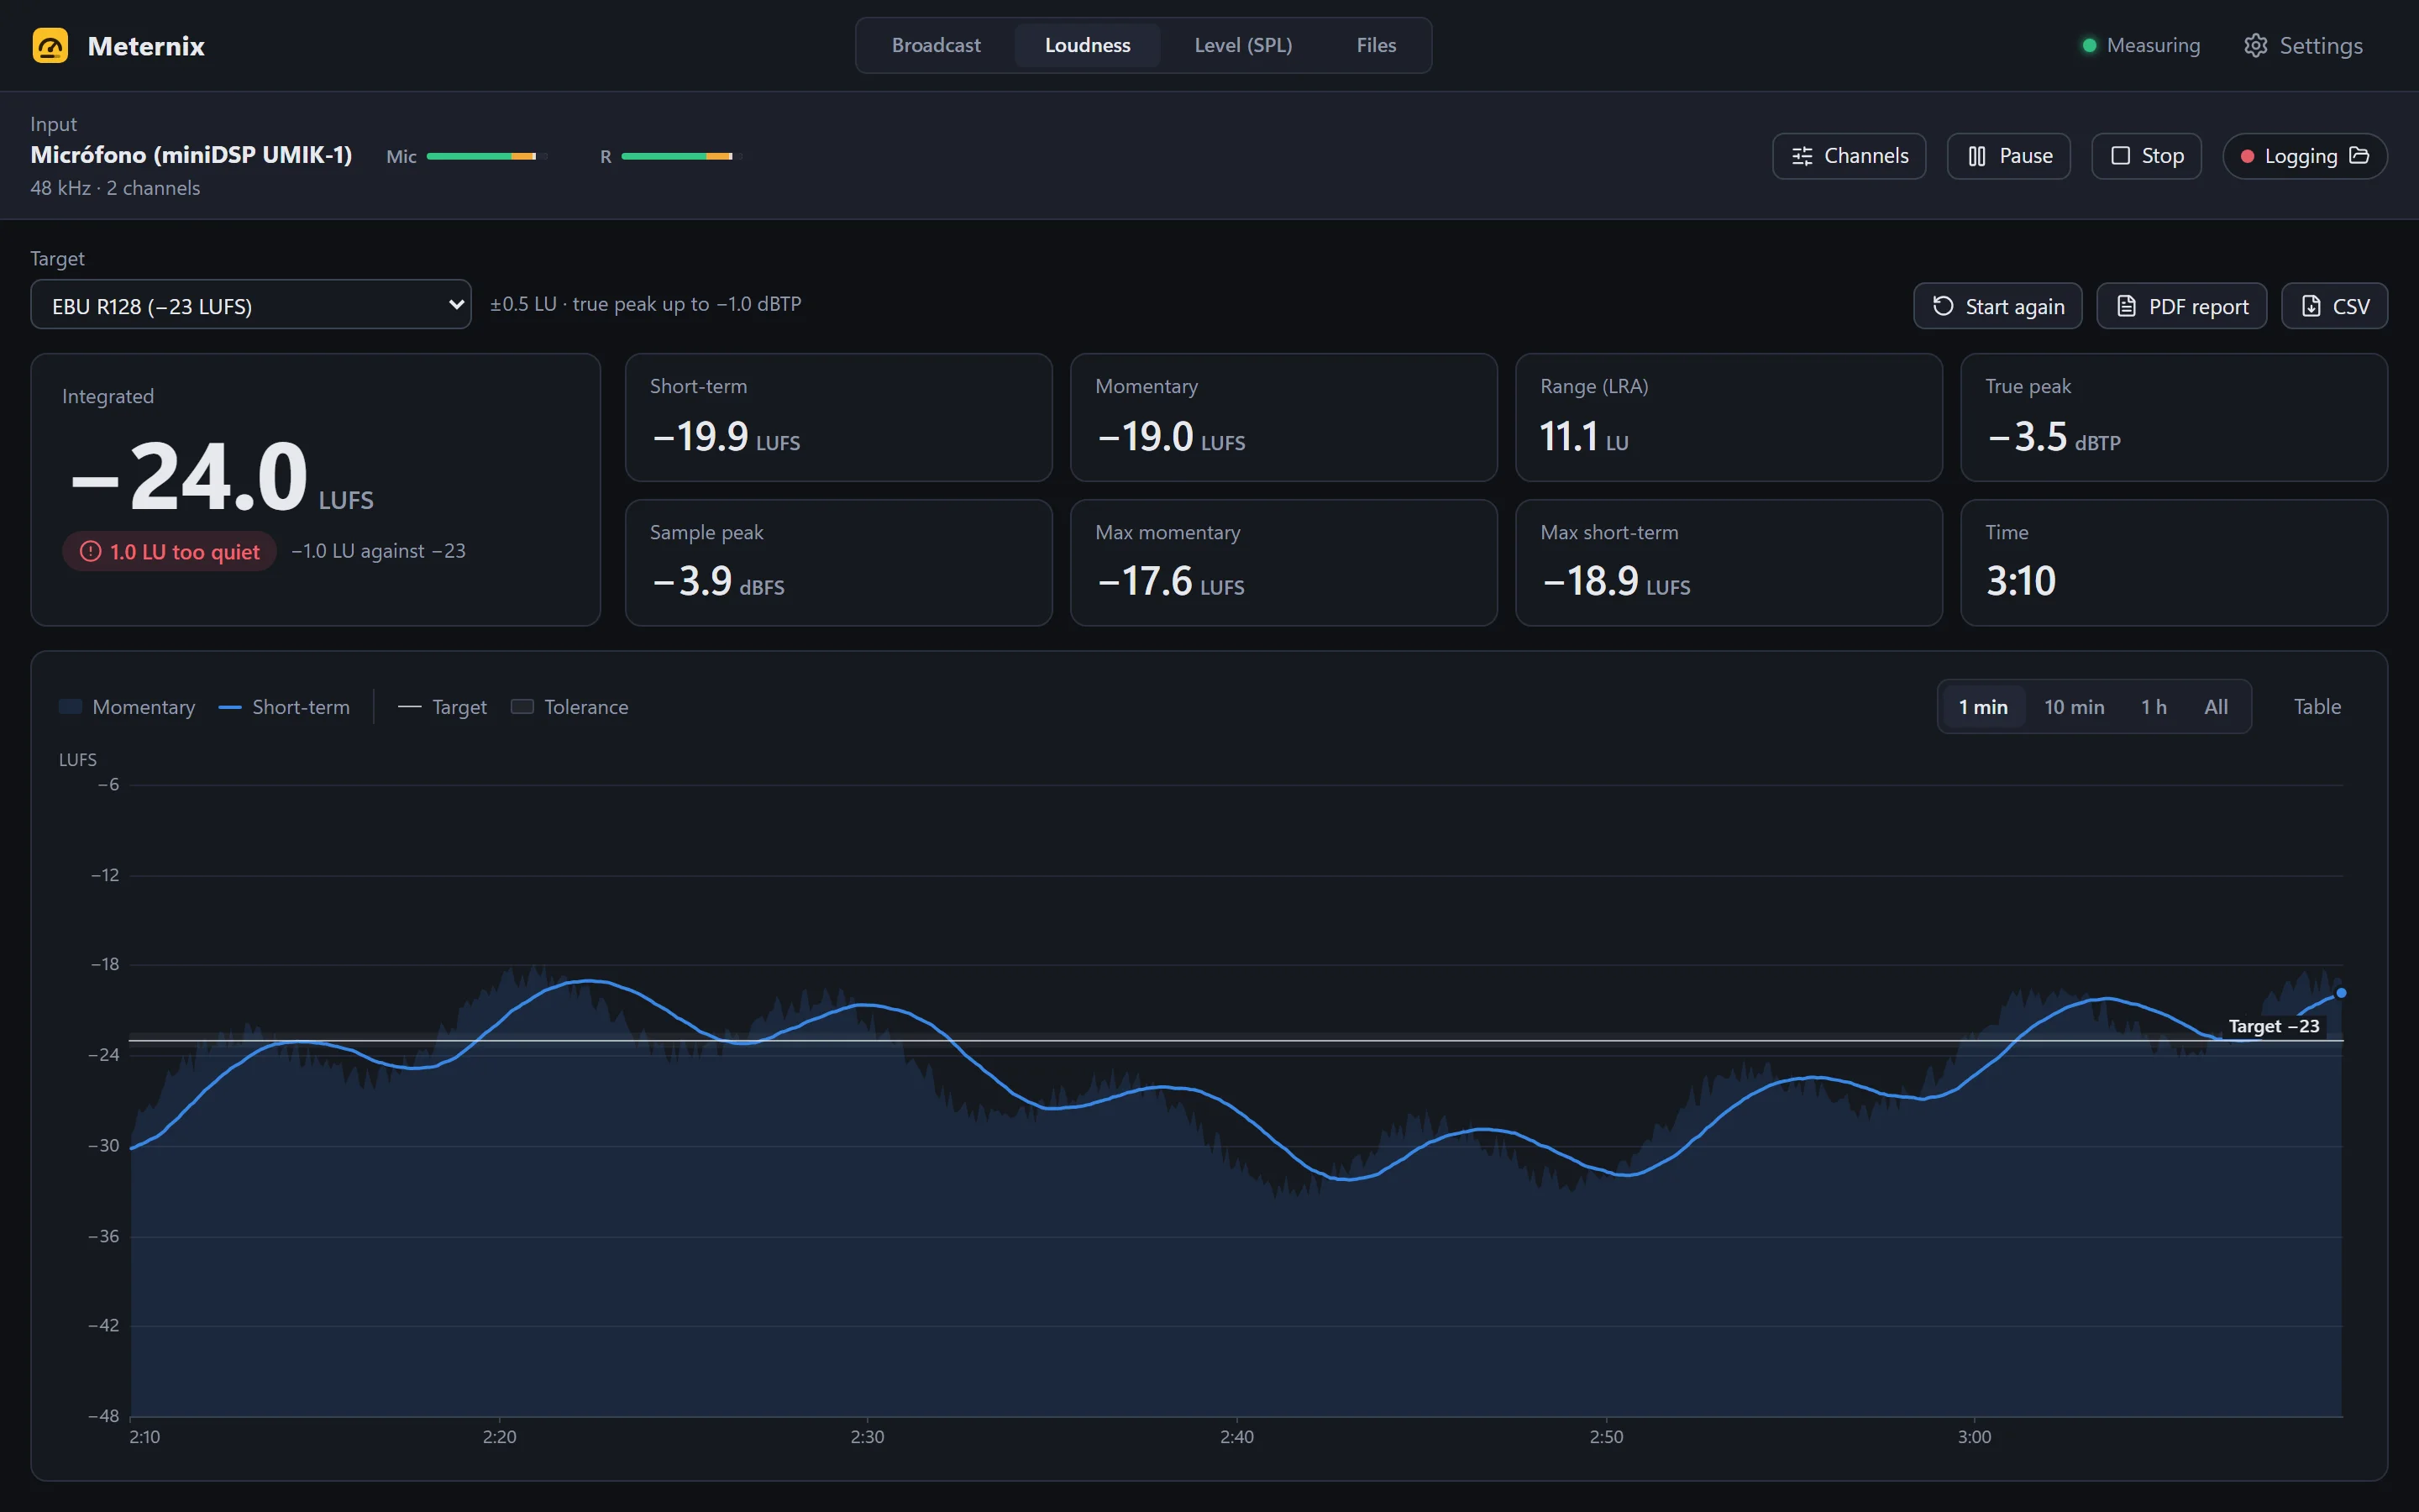
Task: Toggle the Tolerance band in legend
Action: 569,707
